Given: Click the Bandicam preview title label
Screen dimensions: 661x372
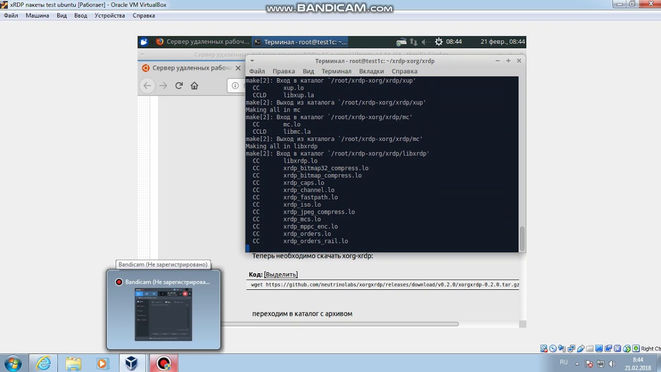Looking at the screenshot, I should 167,282.
